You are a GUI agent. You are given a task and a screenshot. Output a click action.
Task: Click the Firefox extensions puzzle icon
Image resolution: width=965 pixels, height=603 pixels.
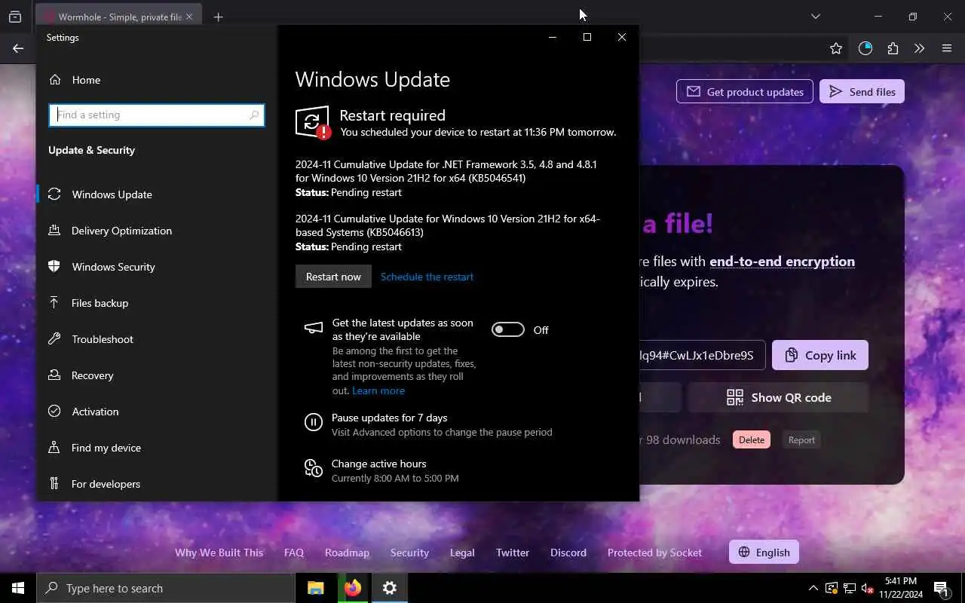coord(893,48)
